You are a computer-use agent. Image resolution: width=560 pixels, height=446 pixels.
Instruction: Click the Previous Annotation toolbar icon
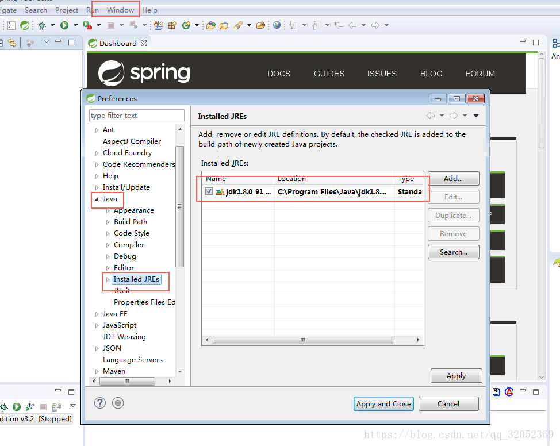click(316, 25)
